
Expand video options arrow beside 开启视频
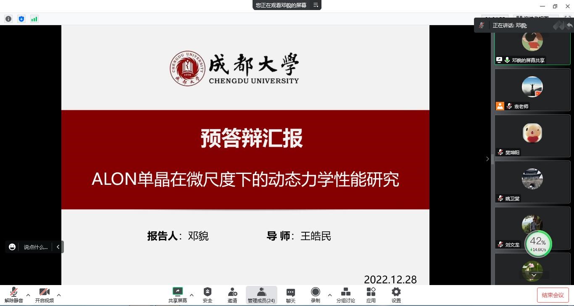point(59,295)
